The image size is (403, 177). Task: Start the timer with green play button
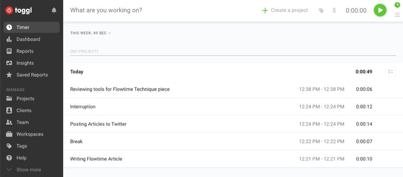coord(380,10)
